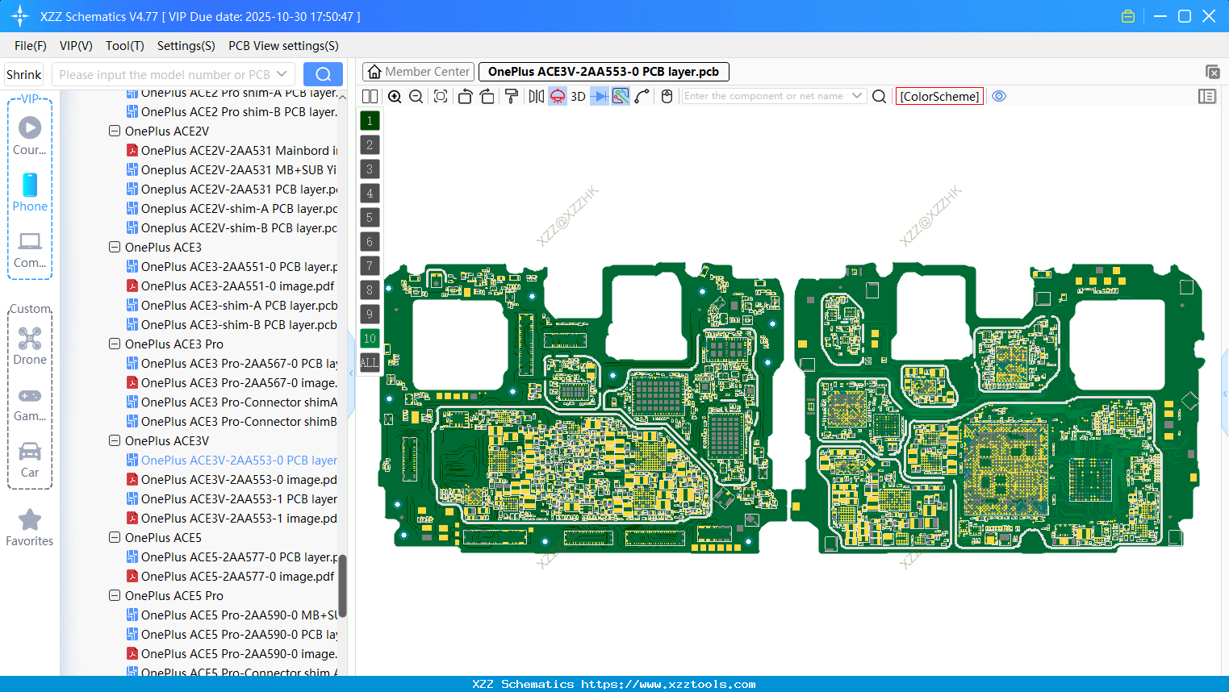
Task: Click the rotate-left board icon
Action: click(465, 96)
